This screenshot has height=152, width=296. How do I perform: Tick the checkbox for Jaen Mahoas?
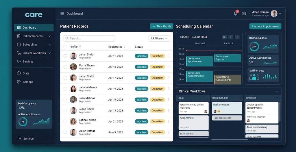(65, 100)
